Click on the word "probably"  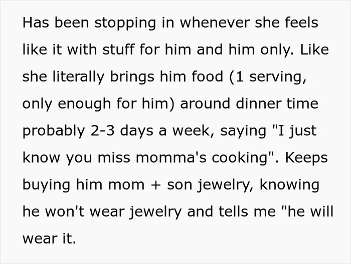tap(54, 131)
